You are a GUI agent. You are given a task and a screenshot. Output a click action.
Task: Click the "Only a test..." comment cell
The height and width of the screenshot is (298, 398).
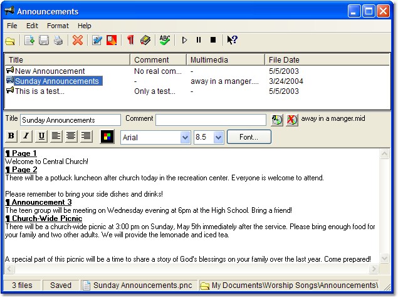[155, 91]
